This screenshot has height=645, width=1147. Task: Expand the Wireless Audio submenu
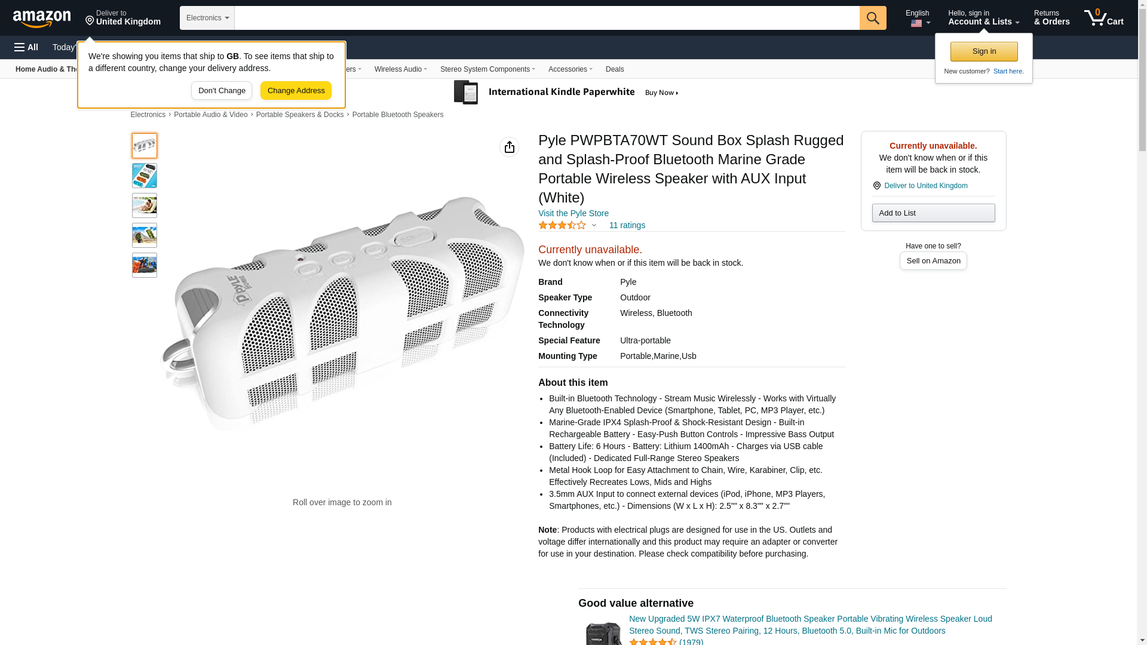[x=400, y=69]
